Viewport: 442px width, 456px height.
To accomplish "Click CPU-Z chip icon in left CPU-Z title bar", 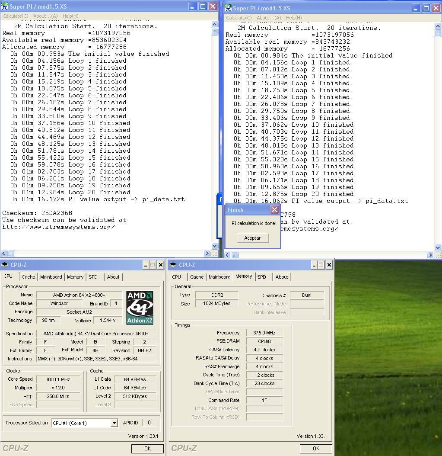I will (x=5, y=265).
